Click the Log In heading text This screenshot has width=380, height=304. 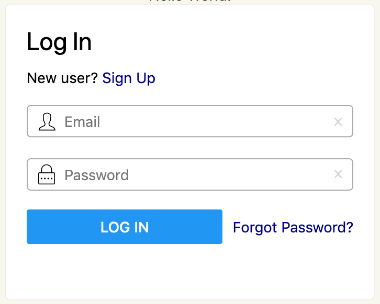click(59, 42)
